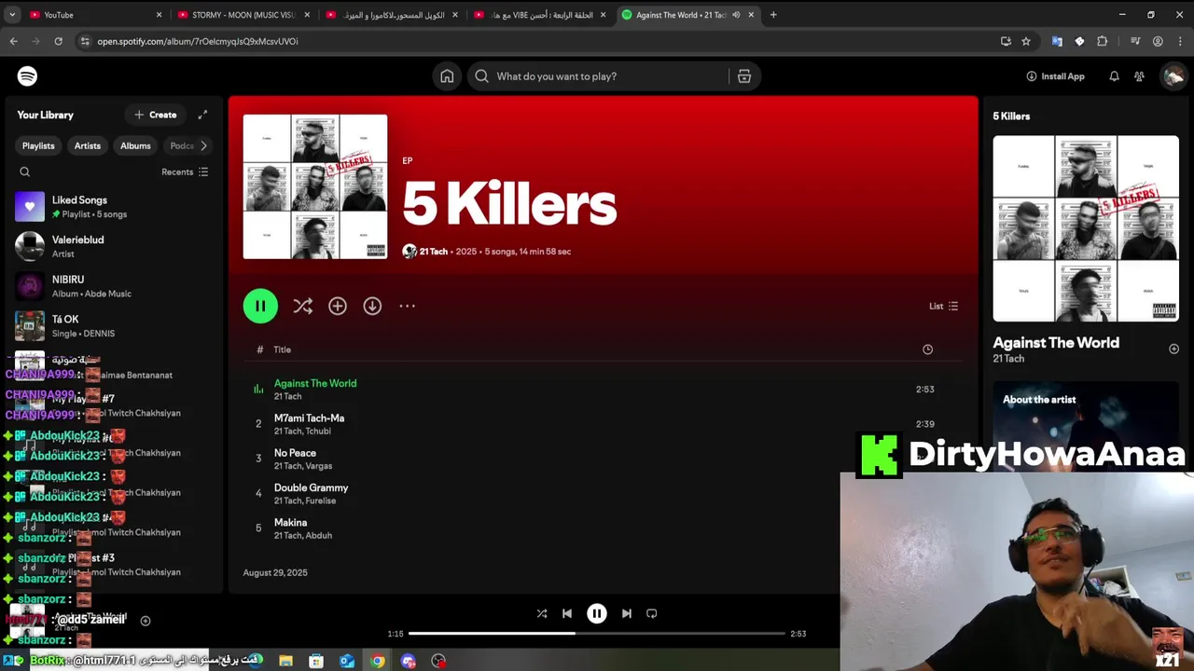Mute the Against The World tab audio
The width and height of the screenshot is (1194, 671).
point(736,15)
